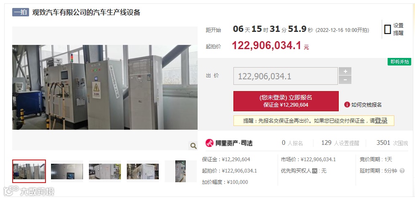Click the 设置提醒 text label
Screen dimensions: 415x199
[398, 29]
